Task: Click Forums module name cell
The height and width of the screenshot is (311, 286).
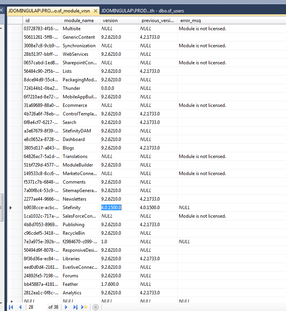Action: [x=80, y=276]
